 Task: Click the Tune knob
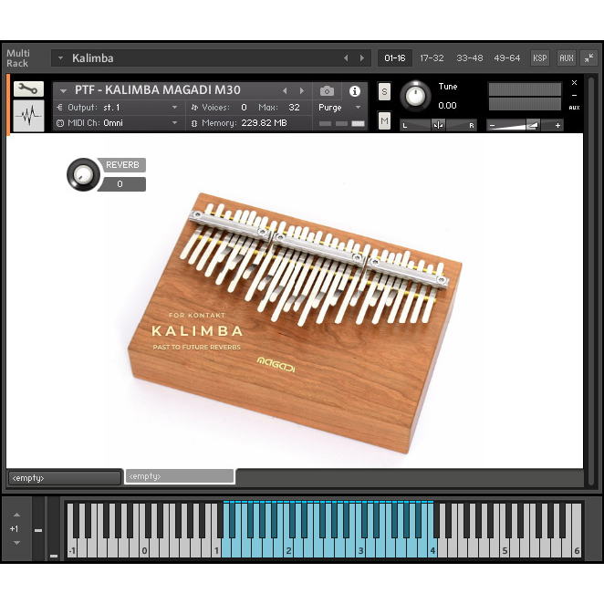415,96
